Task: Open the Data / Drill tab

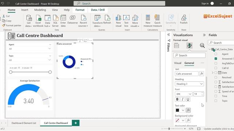Action: [x=98, y=10]
